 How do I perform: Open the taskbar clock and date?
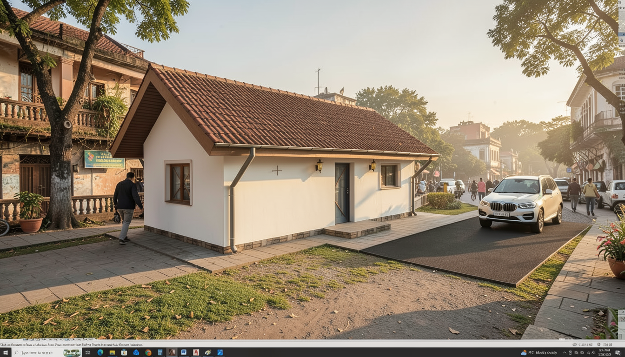tap(605, 353)
